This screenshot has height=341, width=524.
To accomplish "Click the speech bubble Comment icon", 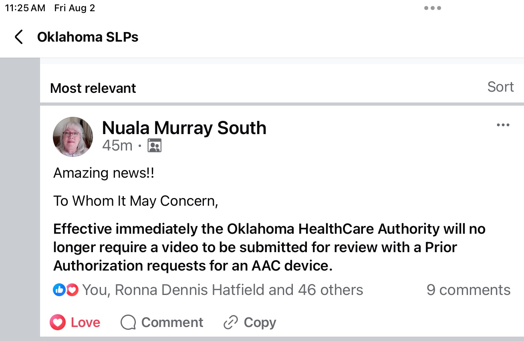I will coord(128,323).
